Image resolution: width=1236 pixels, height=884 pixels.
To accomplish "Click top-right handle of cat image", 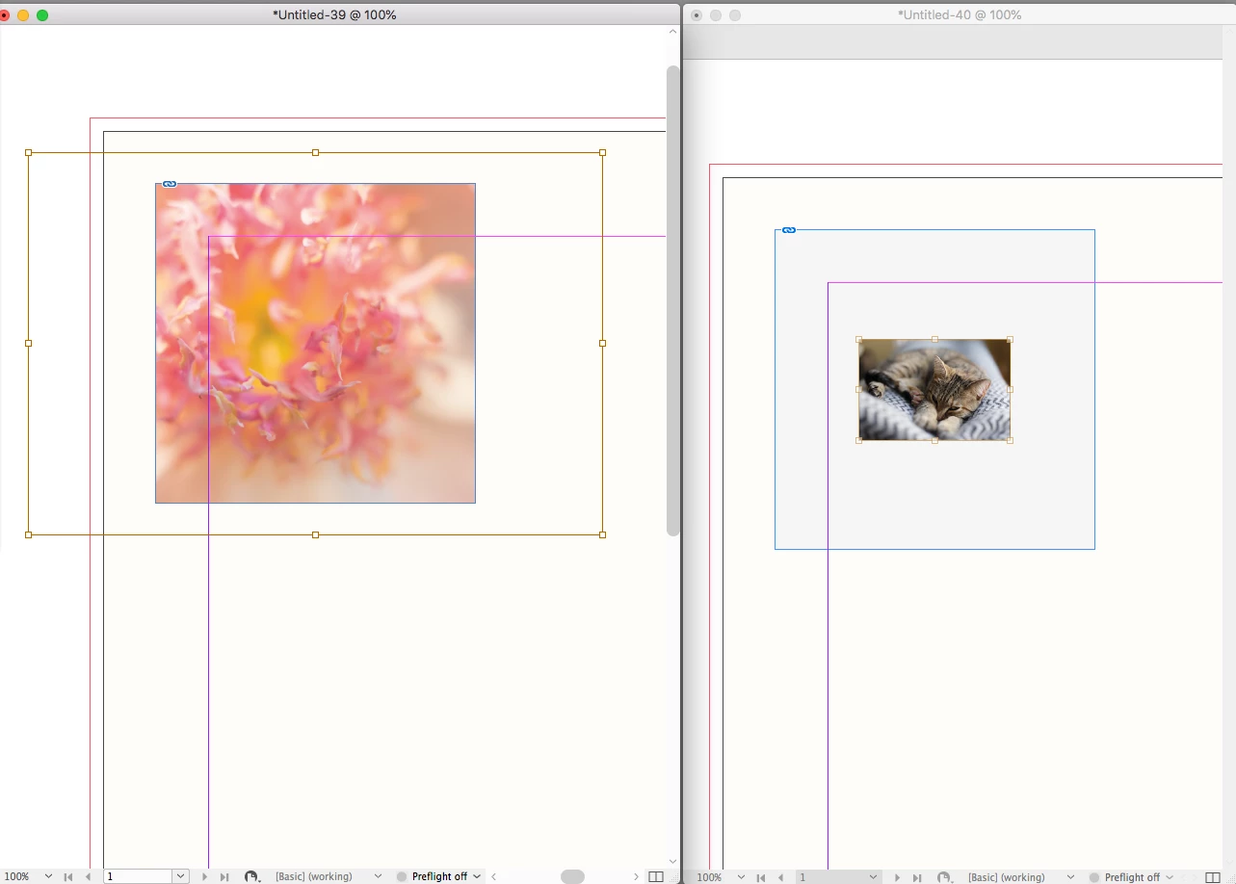I will tap(1010, 339).
